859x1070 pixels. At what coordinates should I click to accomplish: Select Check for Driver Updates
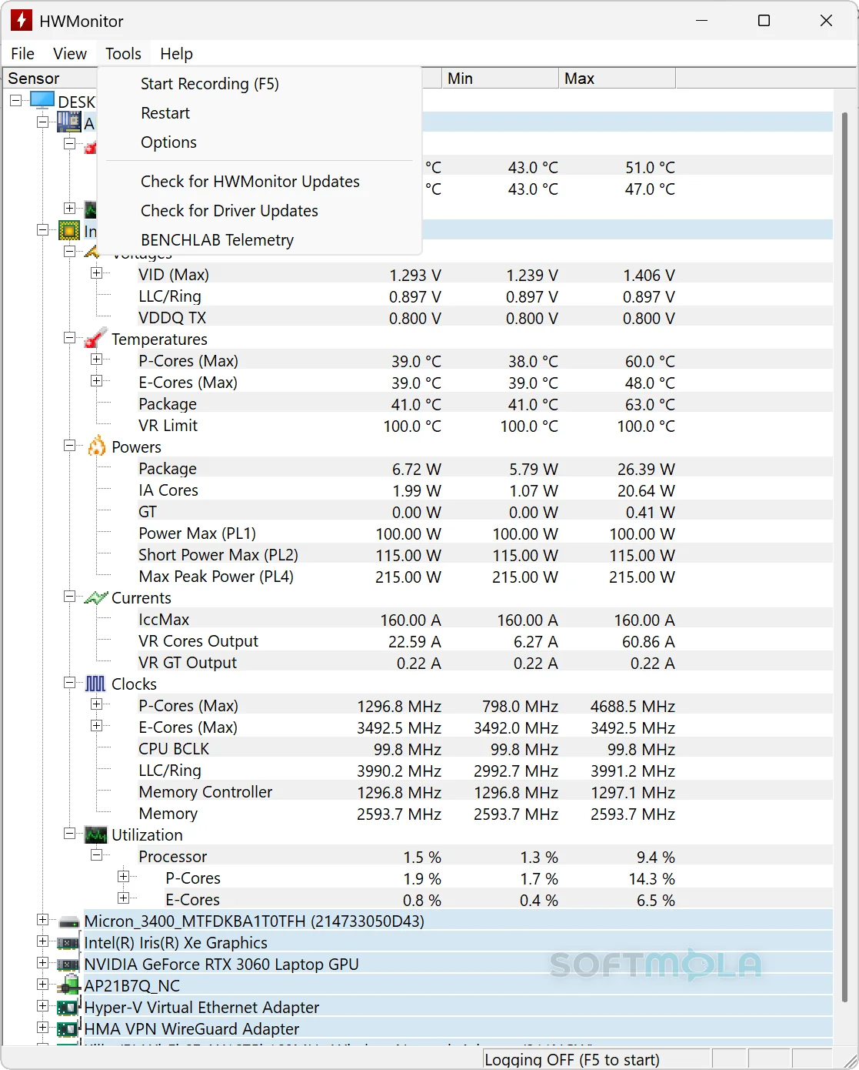pyautogui.click(x=261, y=211)
